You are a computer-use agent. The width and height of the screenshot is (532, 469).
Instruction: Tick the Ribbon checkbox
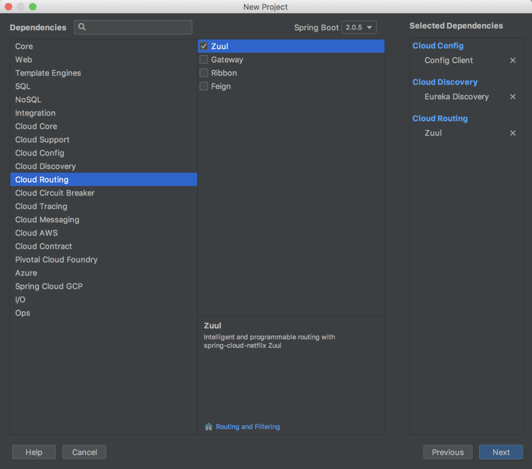pyautogui.click(x=204, y=73)
